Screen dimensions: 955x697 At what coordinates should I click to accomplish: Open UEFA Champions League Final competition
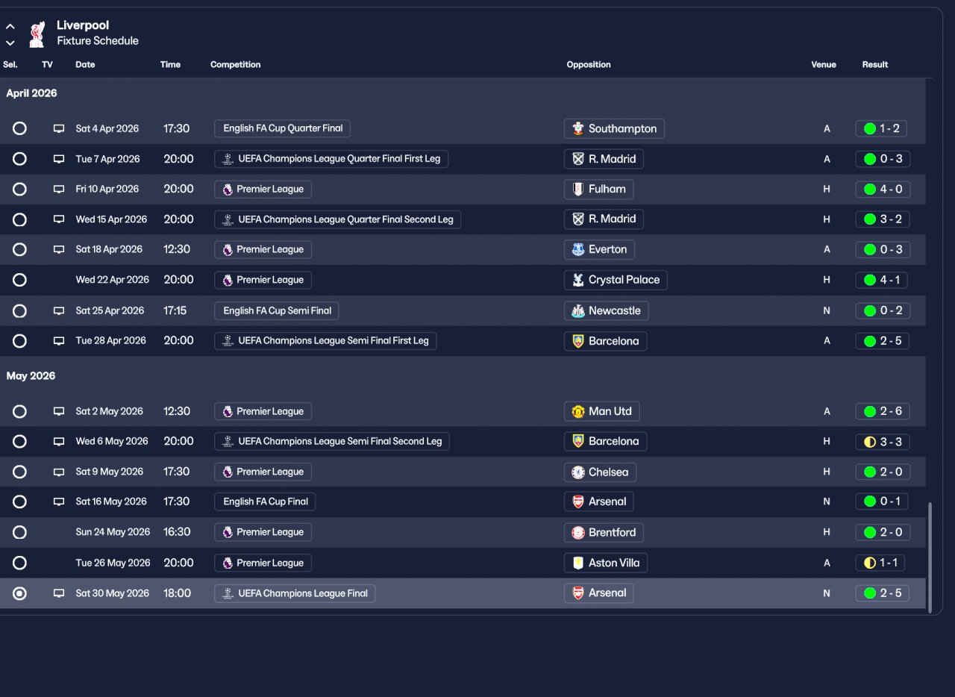click(295, 593)
